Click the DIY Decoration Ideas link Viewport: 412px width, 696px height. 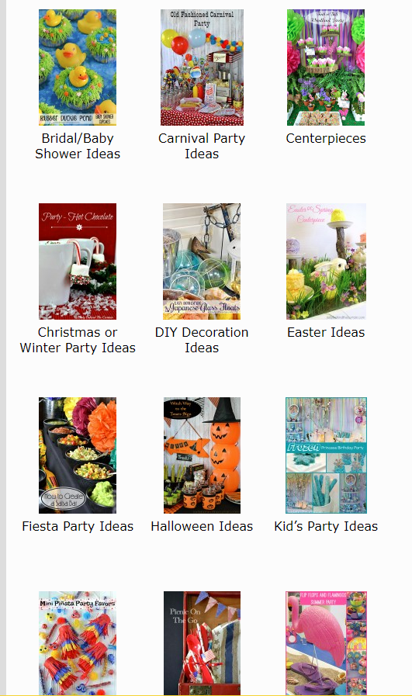point(202,340)
